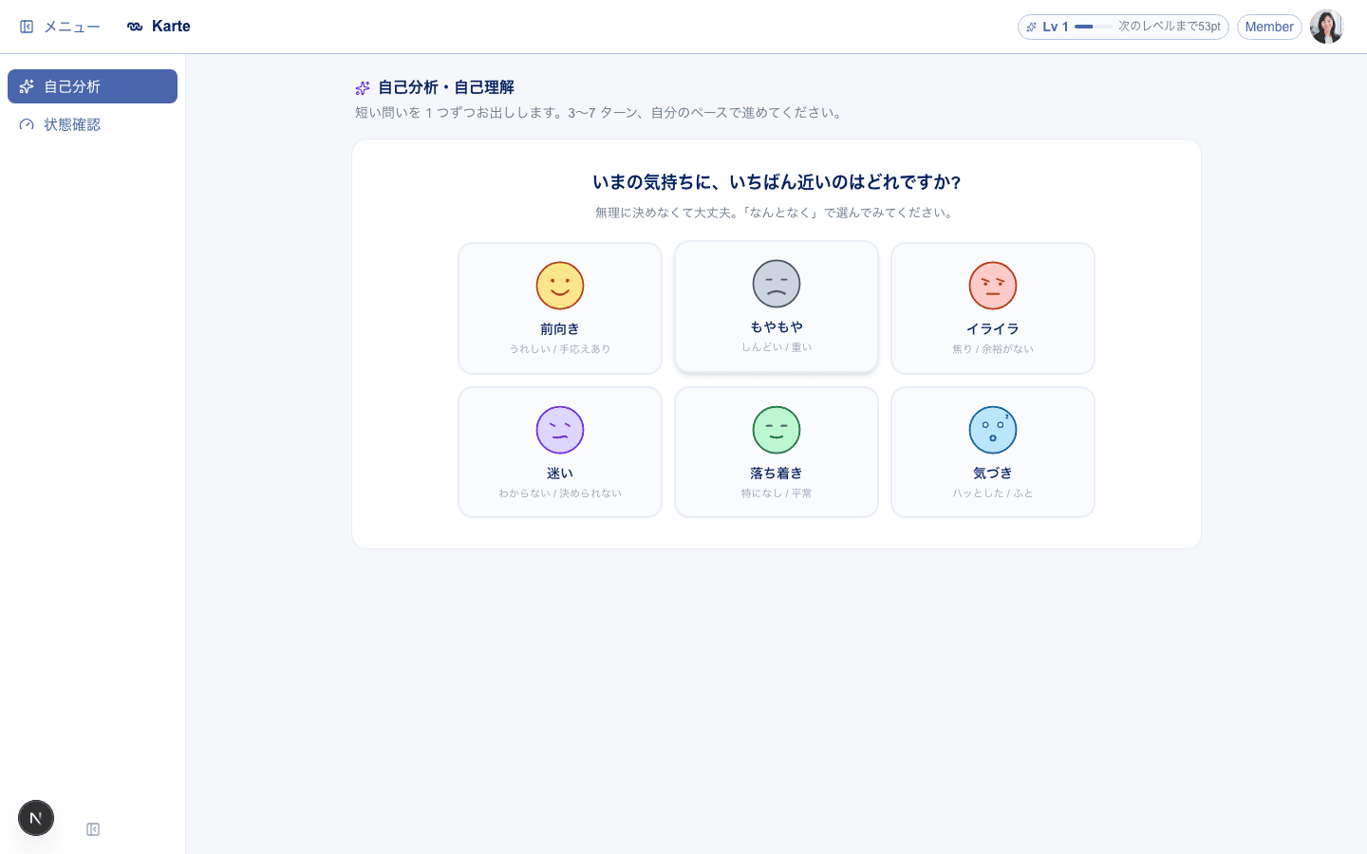Choose the 迷い feeling card
Screen dimensions: 1367x854
pyautogui.click(x=560, y=453)
